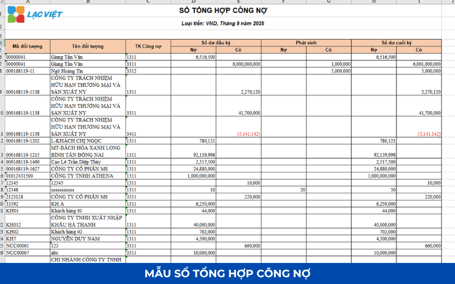Image resolution: width=455 pixels, height=284 pixels.
Task: Select the name cell abc
Action: [x=88, y=253]
